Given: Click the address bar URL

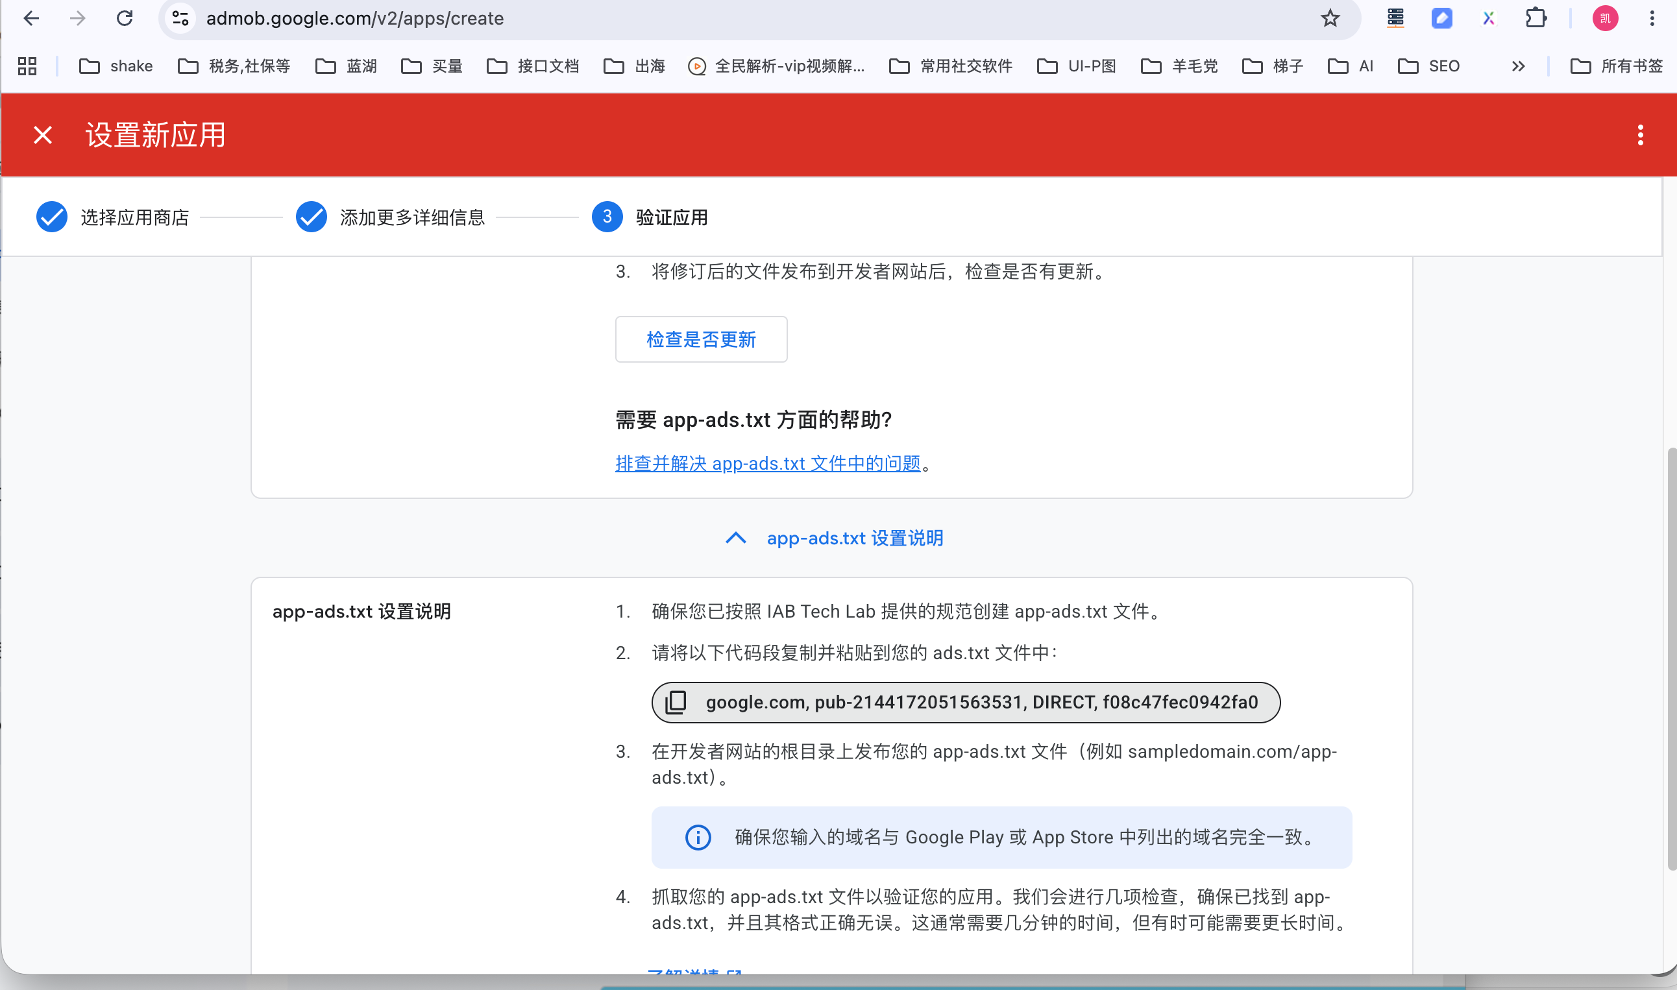Looking at the screenshot, I should [354, 18].
